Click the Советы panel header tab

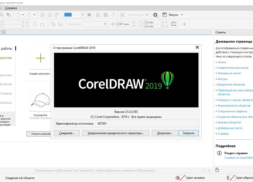[221, 32]
